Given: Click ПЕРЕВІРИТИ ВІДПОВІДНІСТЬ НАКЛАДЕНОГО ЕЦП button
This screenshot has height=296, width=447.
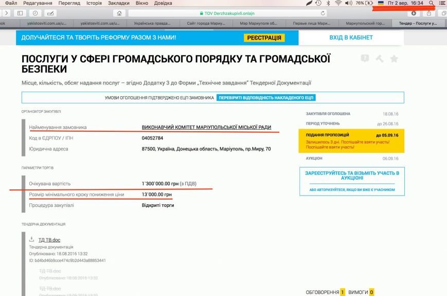Looking at the screenshot, I should coord(266,98).
